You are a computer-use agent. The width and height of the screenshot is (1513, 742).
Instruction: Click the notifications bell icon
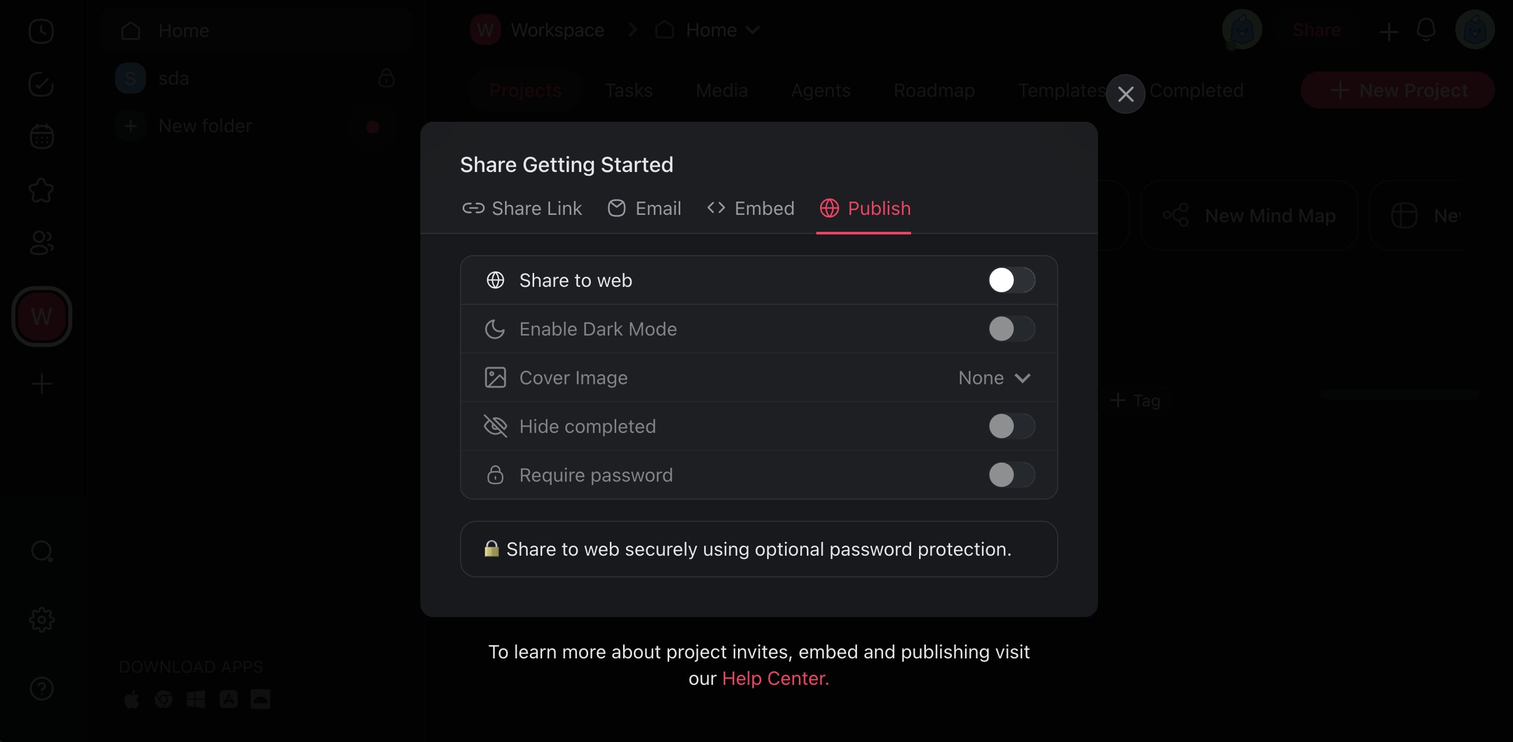pos(1426,30)
